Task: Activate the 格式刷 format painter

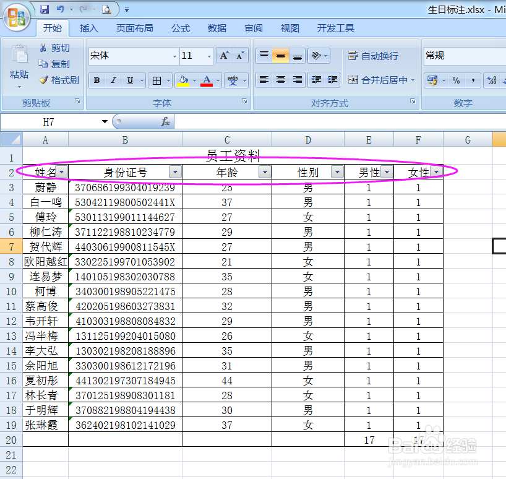Action: click(59, 80)
